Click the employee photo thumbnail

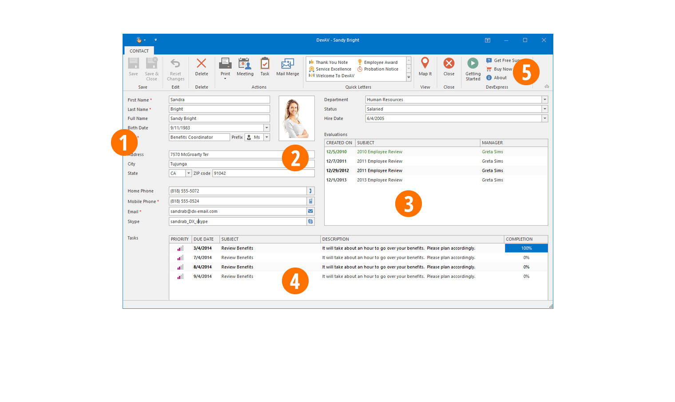click(296, 118)
